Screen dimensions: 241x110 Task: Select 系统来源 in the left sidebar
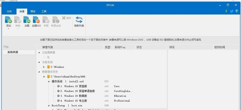coord(19,52)
